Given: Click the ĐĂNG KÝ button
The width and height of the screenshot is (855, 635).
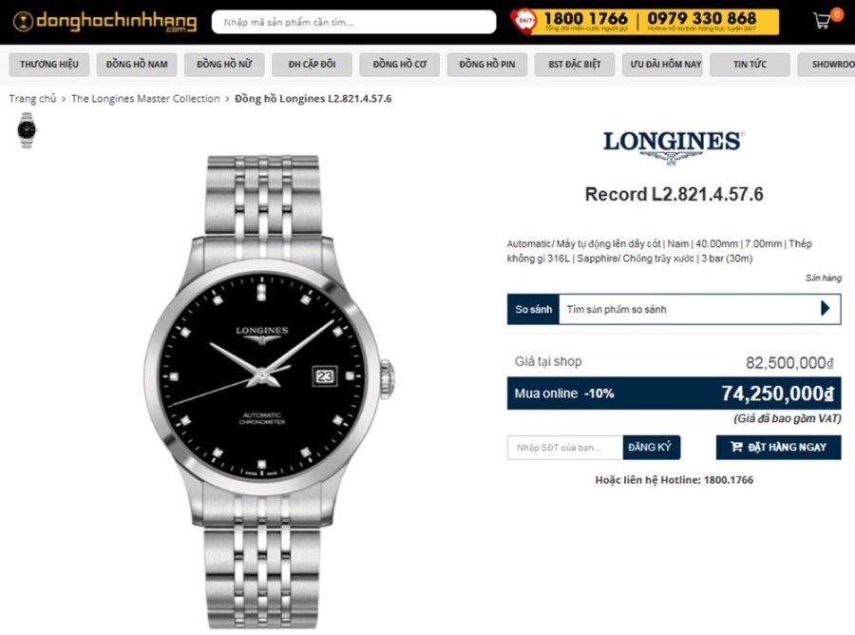Looking at the screenshot, I should coord(651,448).
